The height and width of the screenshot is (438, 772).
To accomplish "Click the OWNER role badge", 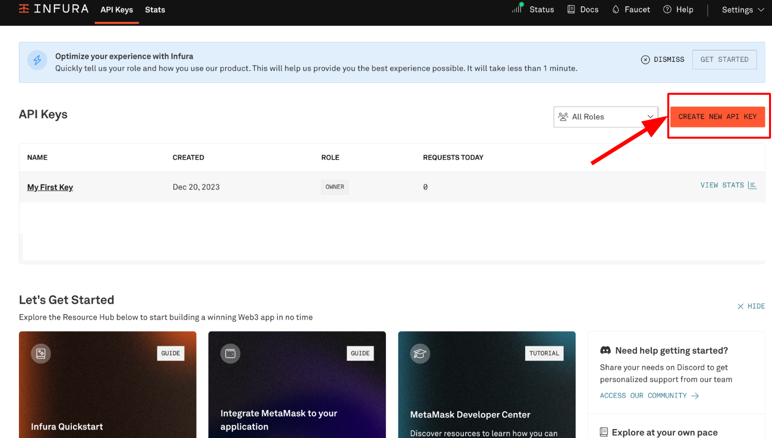I will pyautogui.click(x=335, y=187).
